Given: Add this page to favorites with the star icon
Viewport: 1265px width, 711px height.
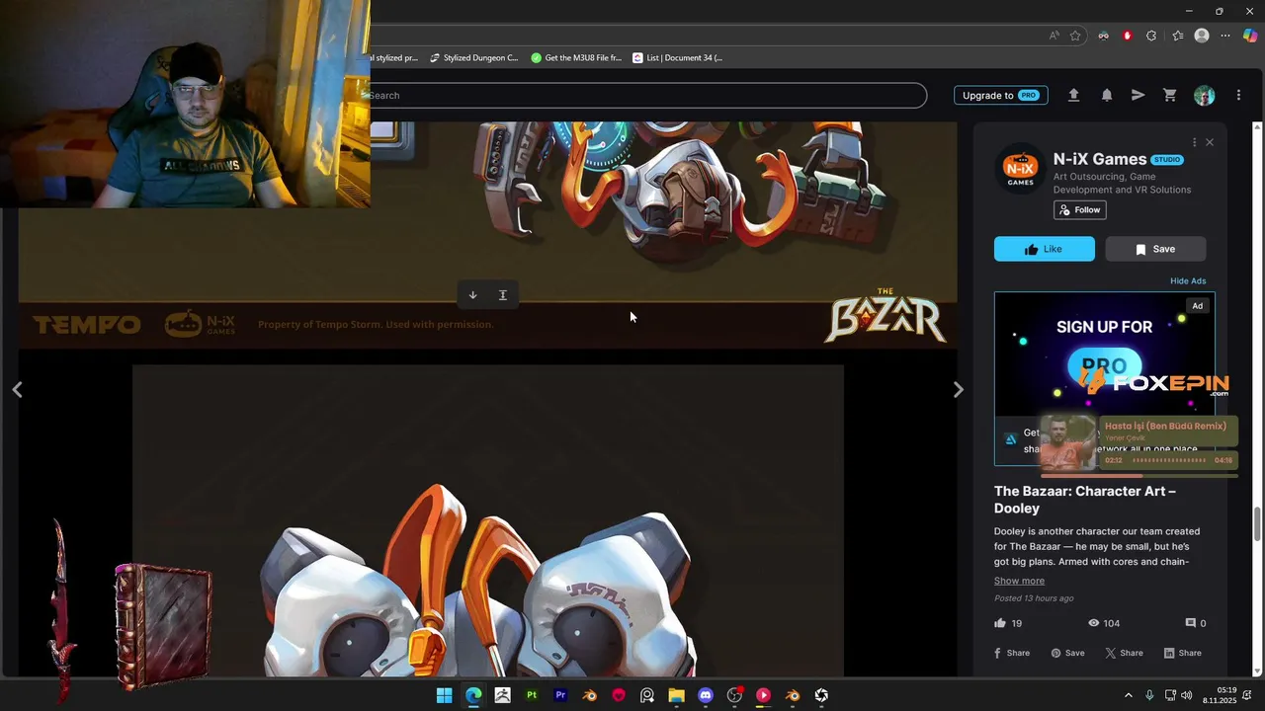Looking at the screenshot, I should click(1075, 36).
